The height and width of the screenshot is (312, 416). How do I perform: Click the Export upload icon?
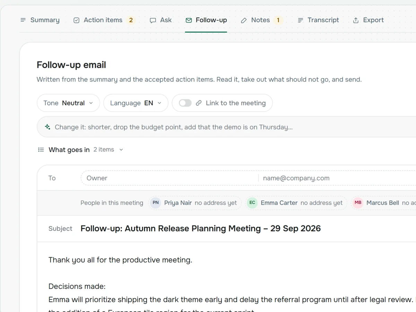(356, 20)
